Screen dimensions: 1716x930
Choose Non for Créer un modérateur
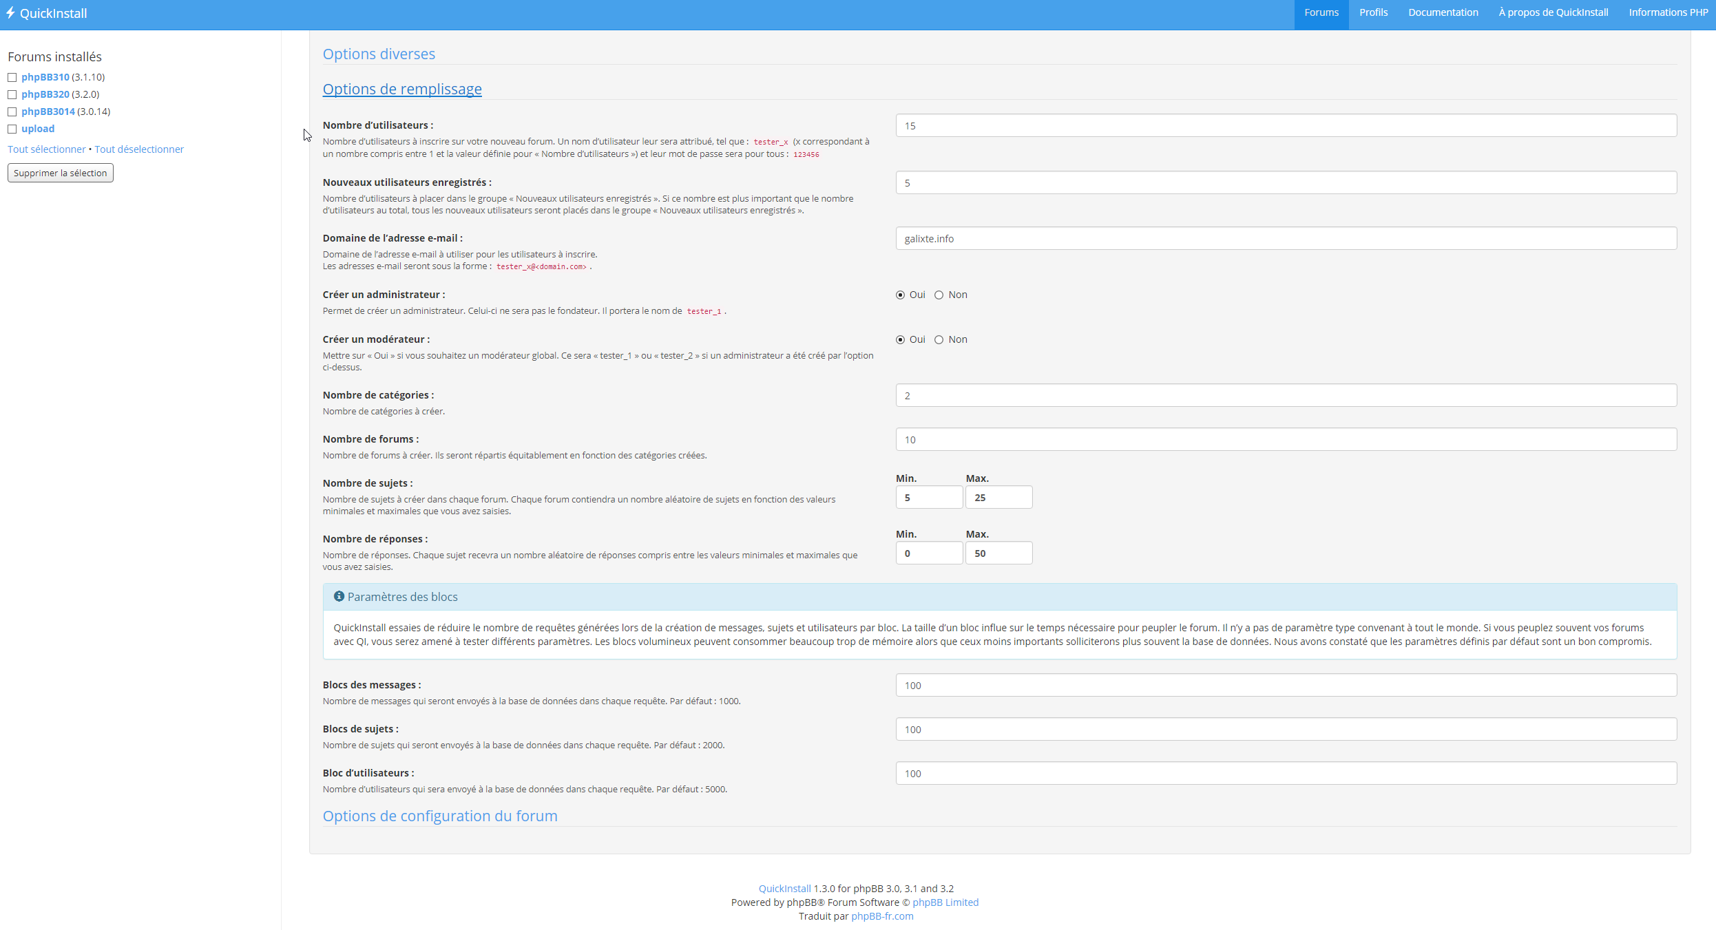pyautogui.click(x=939, y=340)
